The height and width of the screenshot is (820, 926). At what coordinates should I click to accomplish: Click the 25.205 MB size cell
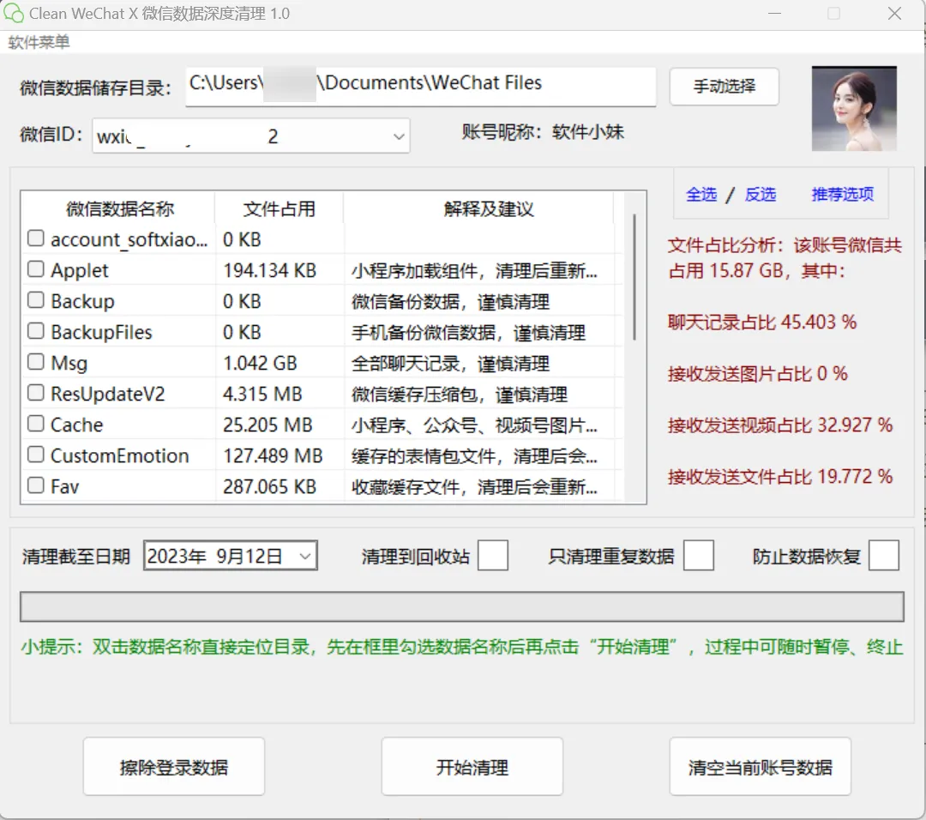point(268,425)
